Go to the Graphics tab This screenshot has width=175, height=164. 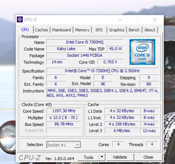(x=117, y=30)
